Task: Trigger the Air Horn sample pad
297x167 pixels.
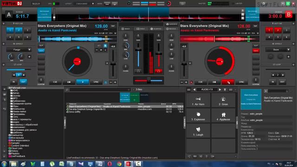Action: coord(198,101)
